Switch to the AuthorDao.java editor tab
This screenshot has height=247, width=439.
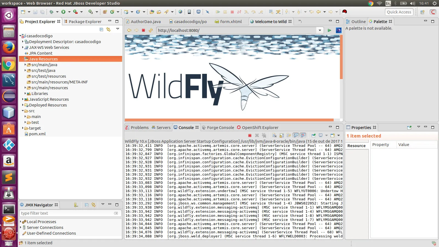pos(143,21)
